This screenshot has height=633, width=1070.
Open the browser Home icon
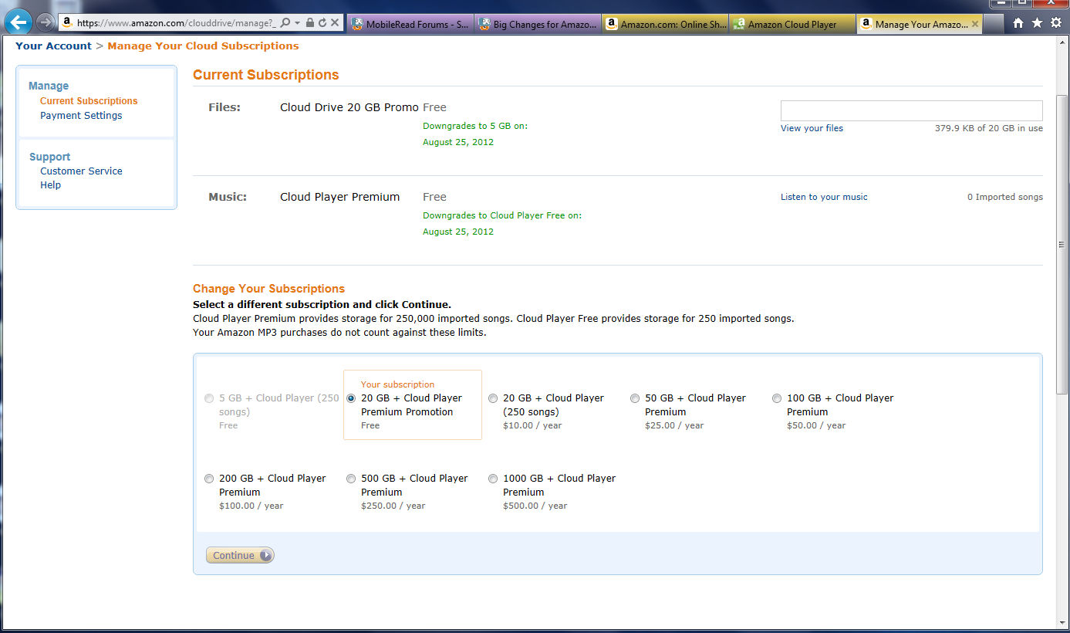(1018, 23)
